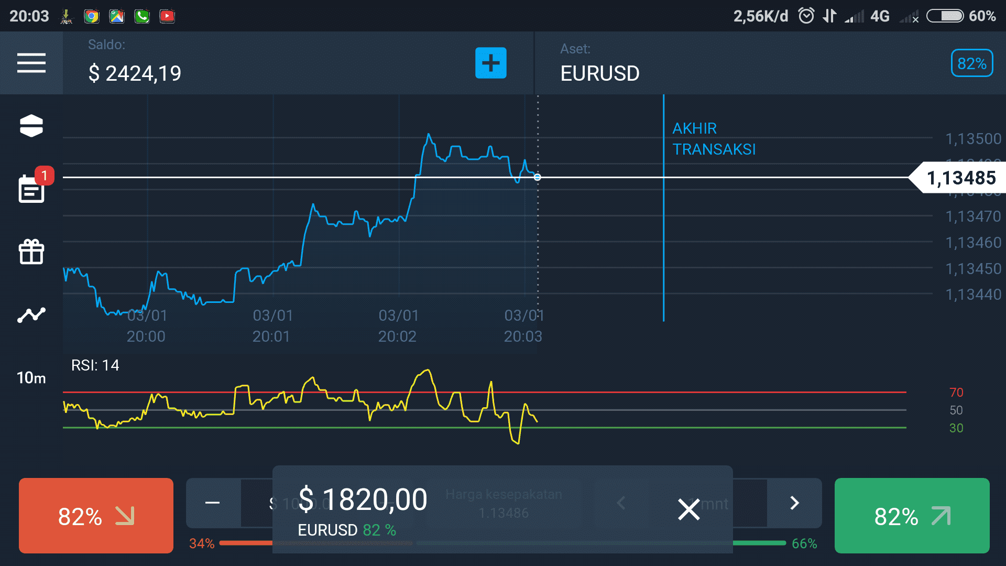Viewport: 1006px width, 566px height.
Task: Open the asset list stack icon
Action: click(x=31, y=126)
